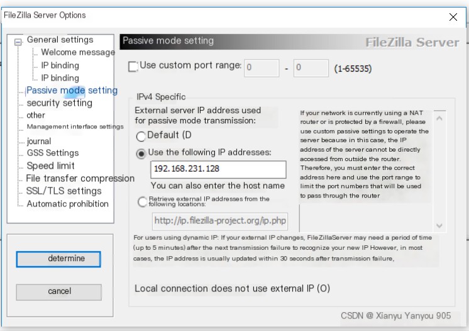Click the IPv4 Specific group label
The height and width of the screenshot is (331, 469).
[x=161, y=97]
